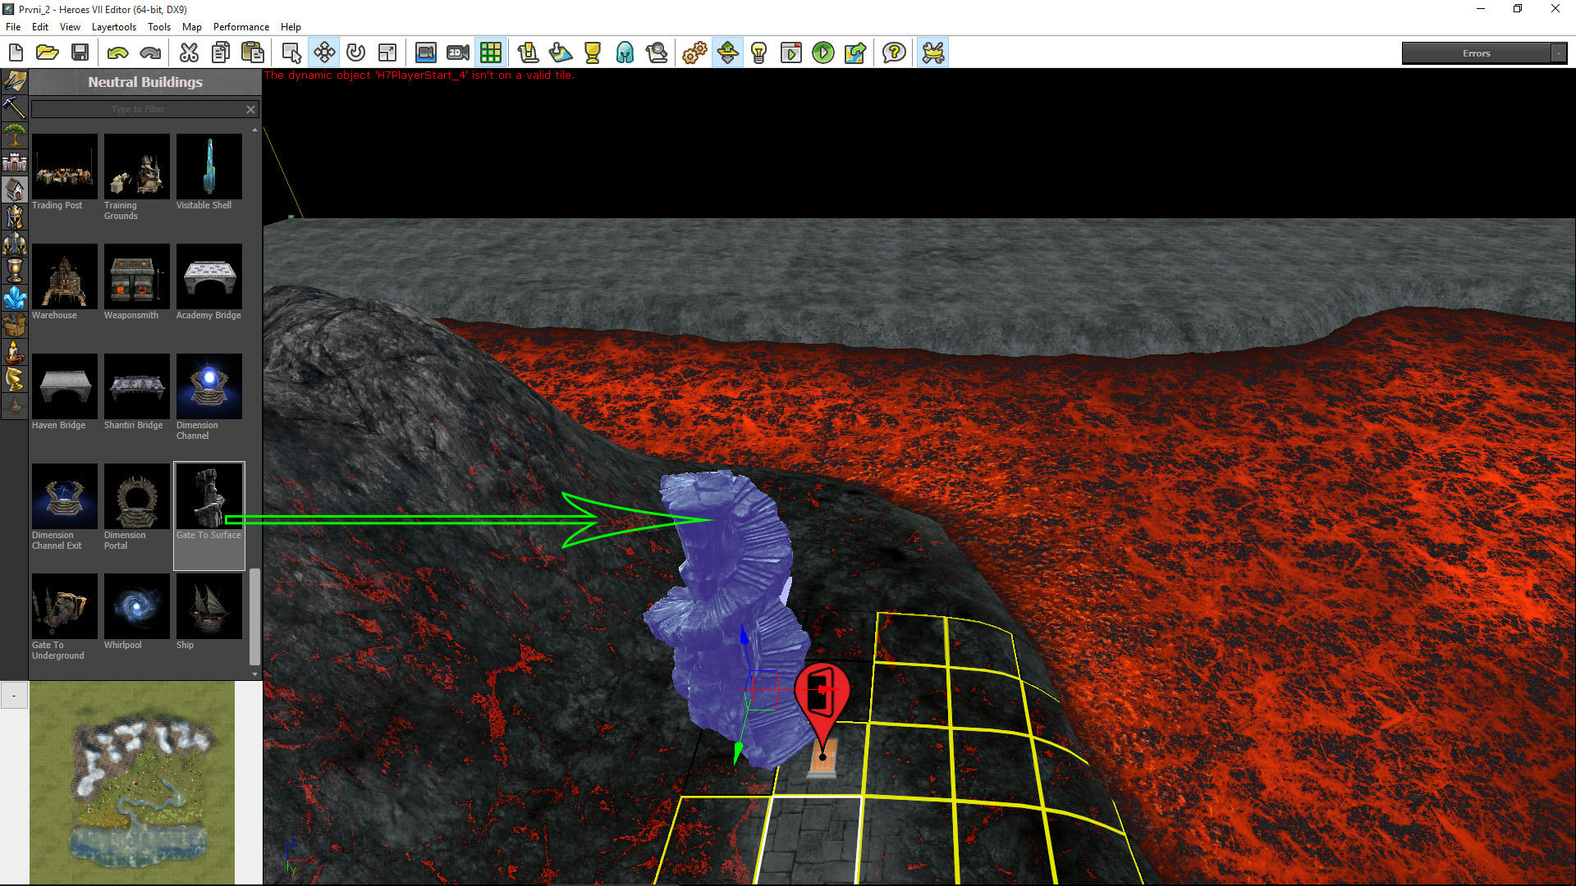The height and width of the screenshot is (886, 1576).
Task: Open a map using the folder icon
Action: [x=48, y=53]
